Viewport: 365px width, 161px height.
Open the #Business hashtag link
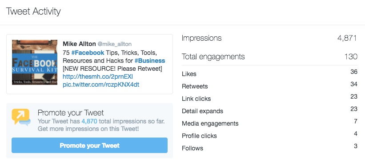pos(150,61)
